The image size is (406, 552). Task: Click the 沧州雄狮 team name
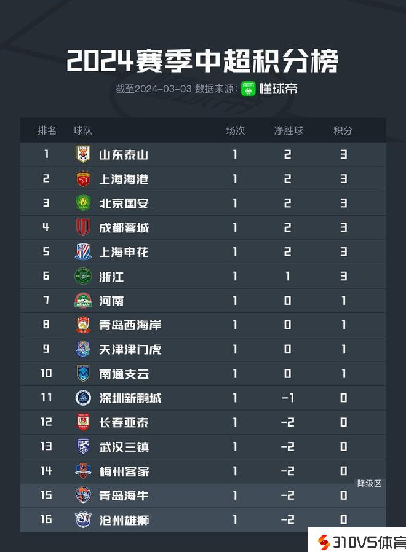click(x=124, y=520)
